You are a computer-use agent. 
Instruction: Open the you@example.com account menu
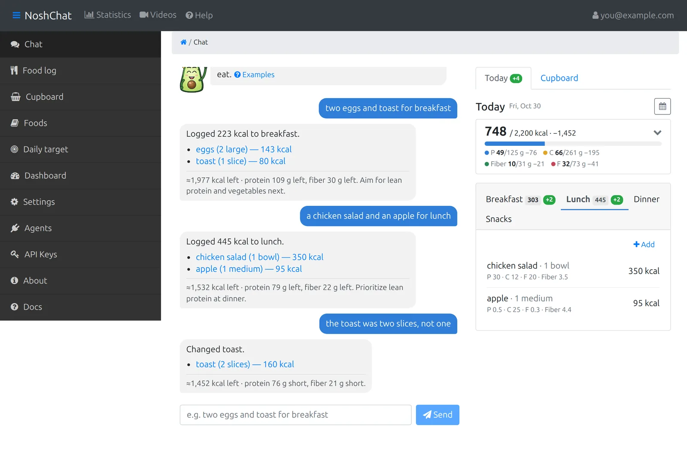point(633,15)
